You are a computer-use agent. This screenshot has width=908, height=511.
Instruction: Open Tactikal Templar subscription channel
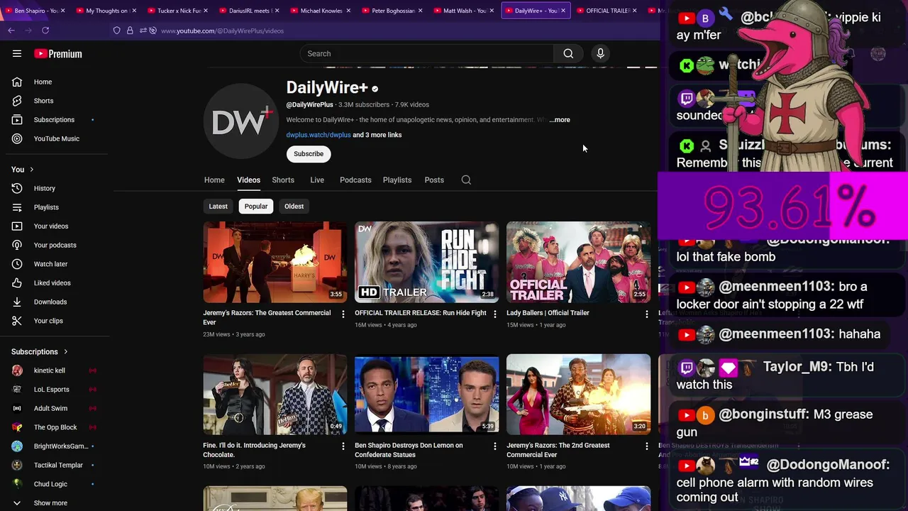click(57, 466)
